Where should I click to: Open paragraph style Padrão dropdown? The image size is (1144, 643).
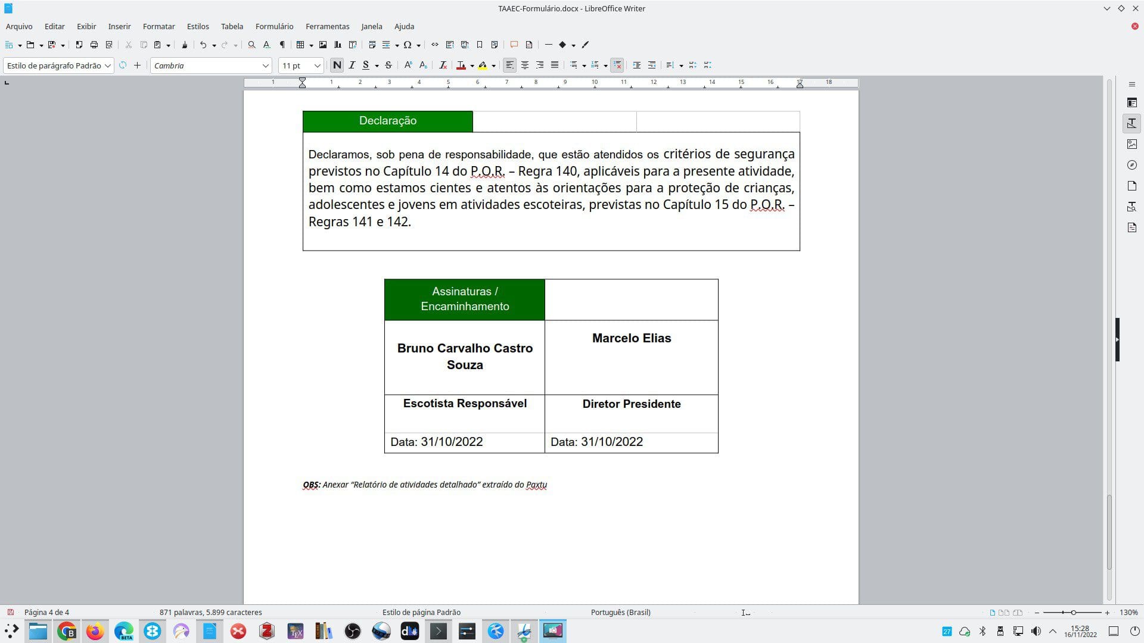pos(107,65)
